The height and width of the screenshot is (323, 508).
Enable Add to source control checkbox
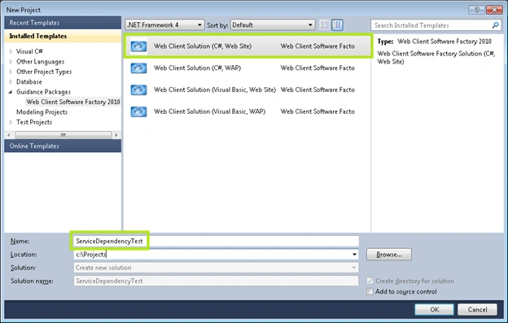tap(370, 291)
